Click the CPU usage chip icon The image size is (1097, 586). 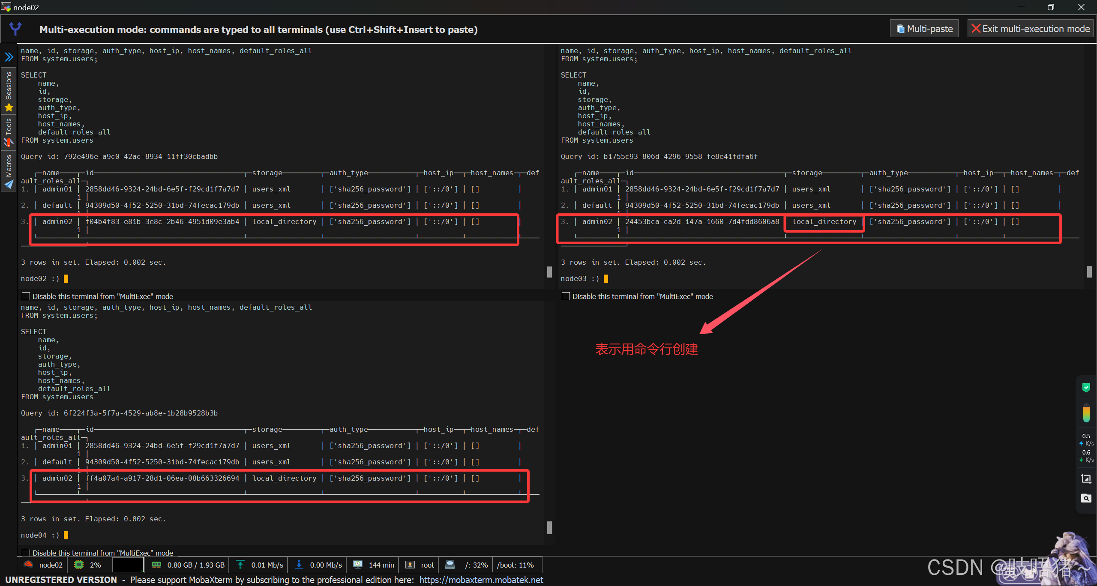79,565
